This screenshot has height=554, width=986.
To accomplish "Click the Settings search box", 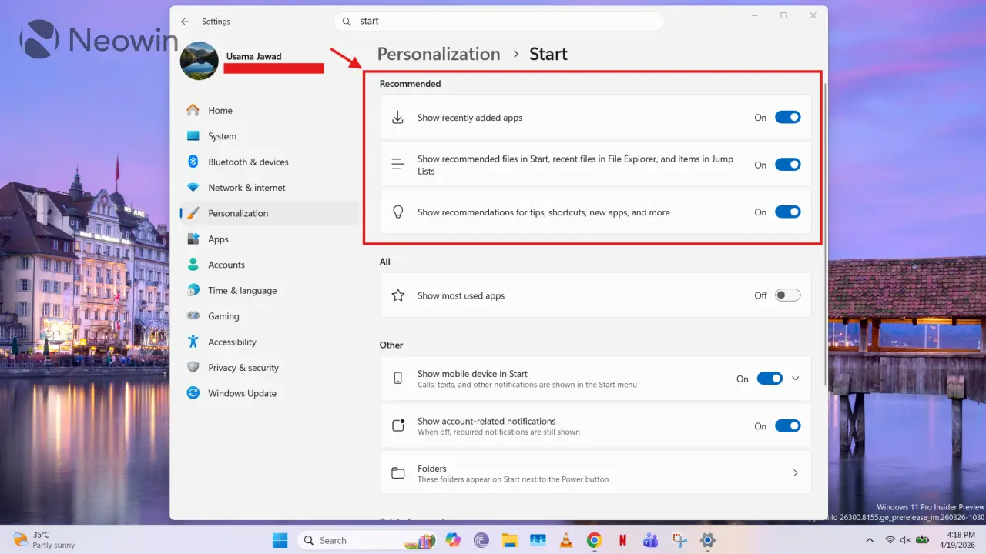I will pyautogui.click(x=499, y=21).
